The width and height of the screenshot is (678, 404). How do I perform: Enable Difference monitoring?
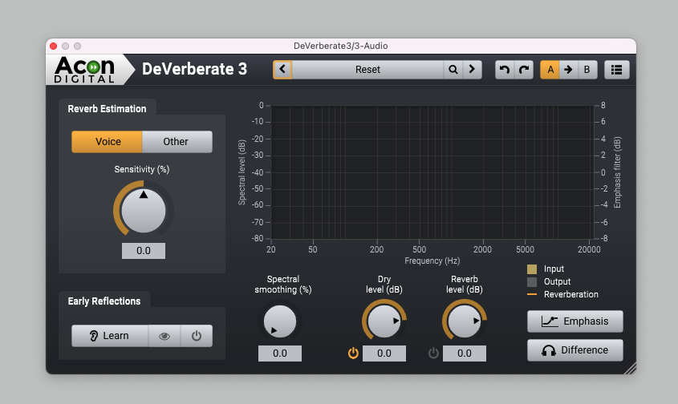[574, 350]
